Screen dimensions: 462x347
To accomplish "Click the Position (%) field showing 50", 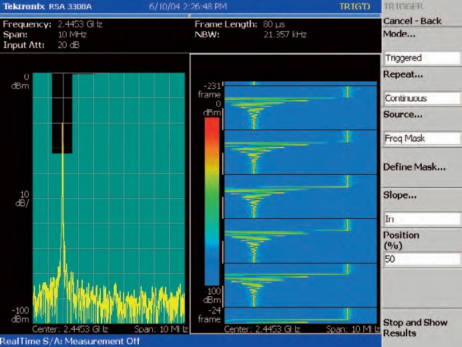I will tap(421, 259).
